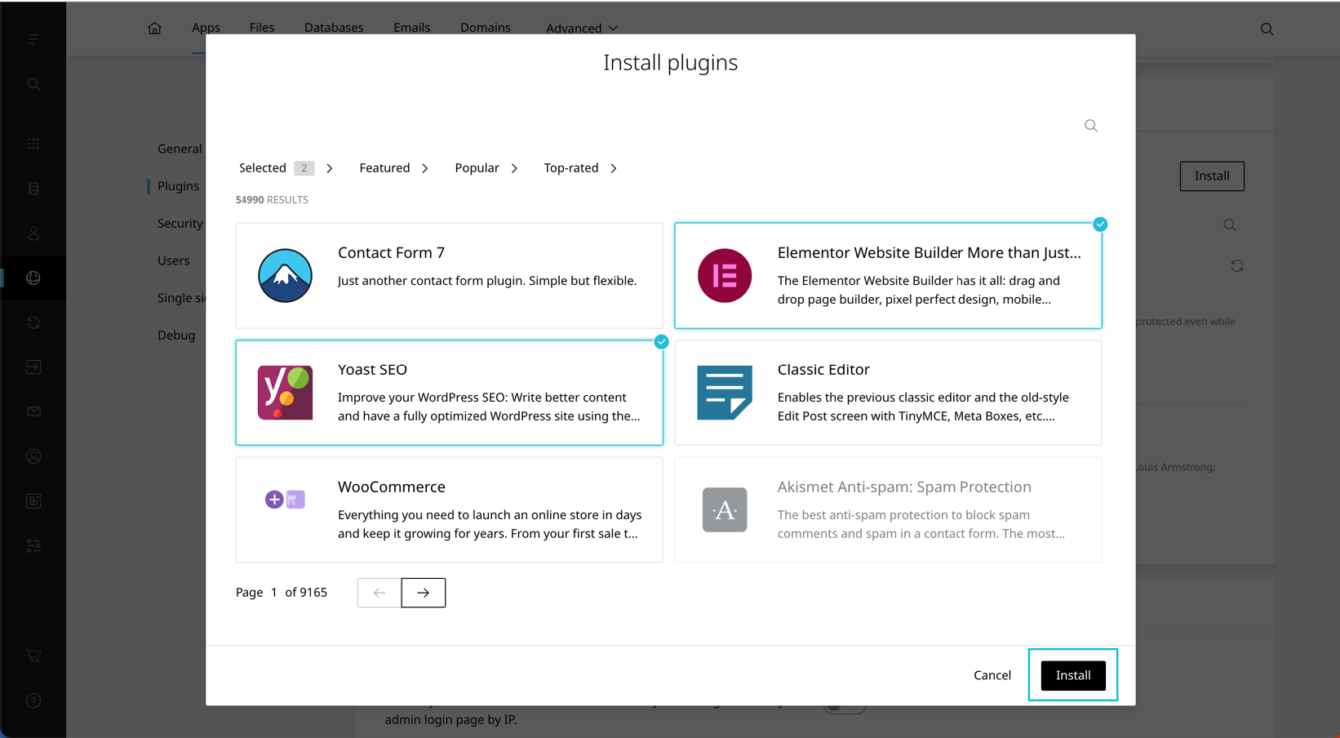The height and width of the screenshot is (738, 1340).
Task: Open the home icon in top navigation
Action: (154, 29)
